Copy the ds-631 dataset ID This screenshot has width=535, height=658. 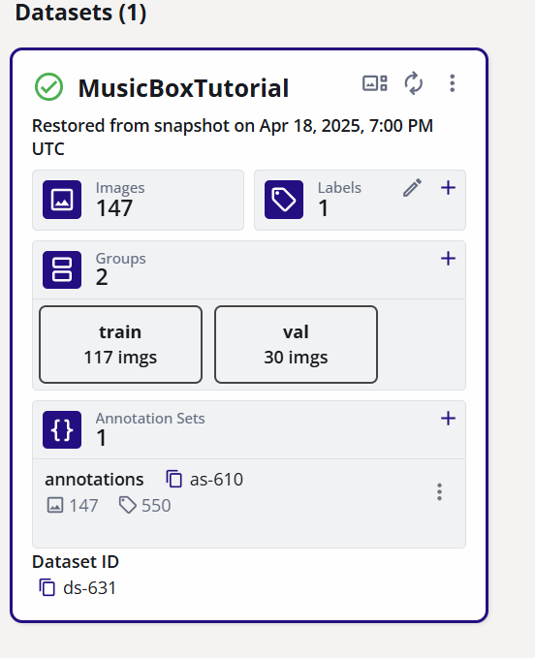47,587
